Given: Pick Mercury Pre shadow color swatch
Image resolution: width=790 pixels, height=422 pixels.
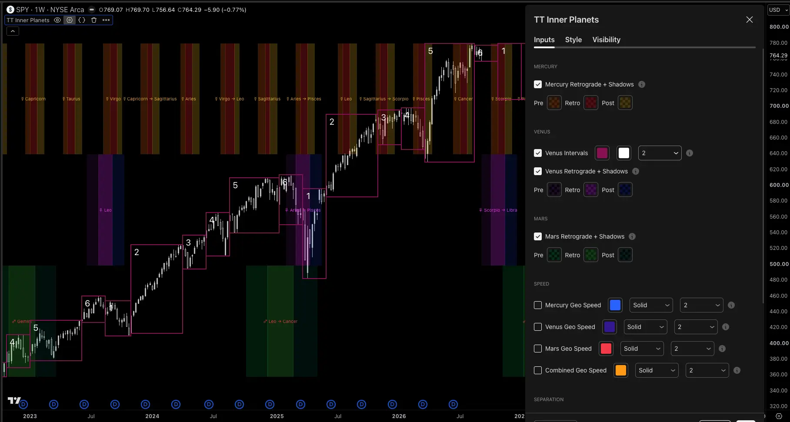Looking at the screenshot, I should 554,103.
